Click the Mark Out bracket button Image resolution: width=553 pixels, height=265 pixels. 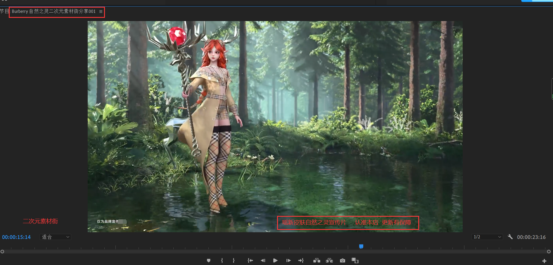pos(234,261)
